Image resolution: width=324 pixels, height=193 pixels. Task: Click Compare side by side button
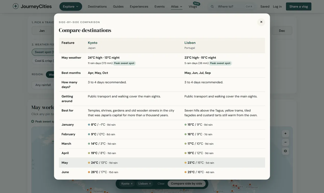tap(186, 184)
